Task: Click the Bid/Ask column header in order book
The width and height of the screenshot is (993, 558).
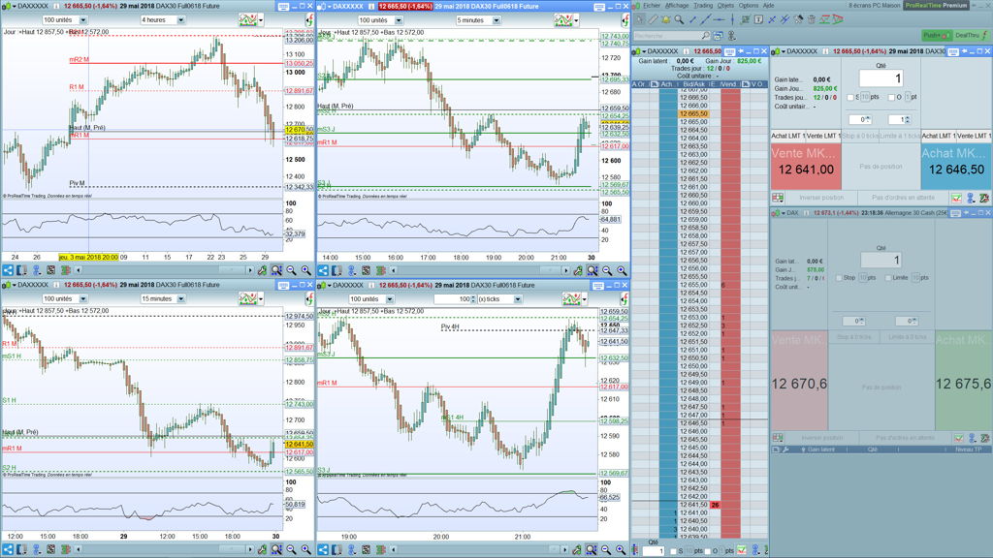Action: coord(693,84)
